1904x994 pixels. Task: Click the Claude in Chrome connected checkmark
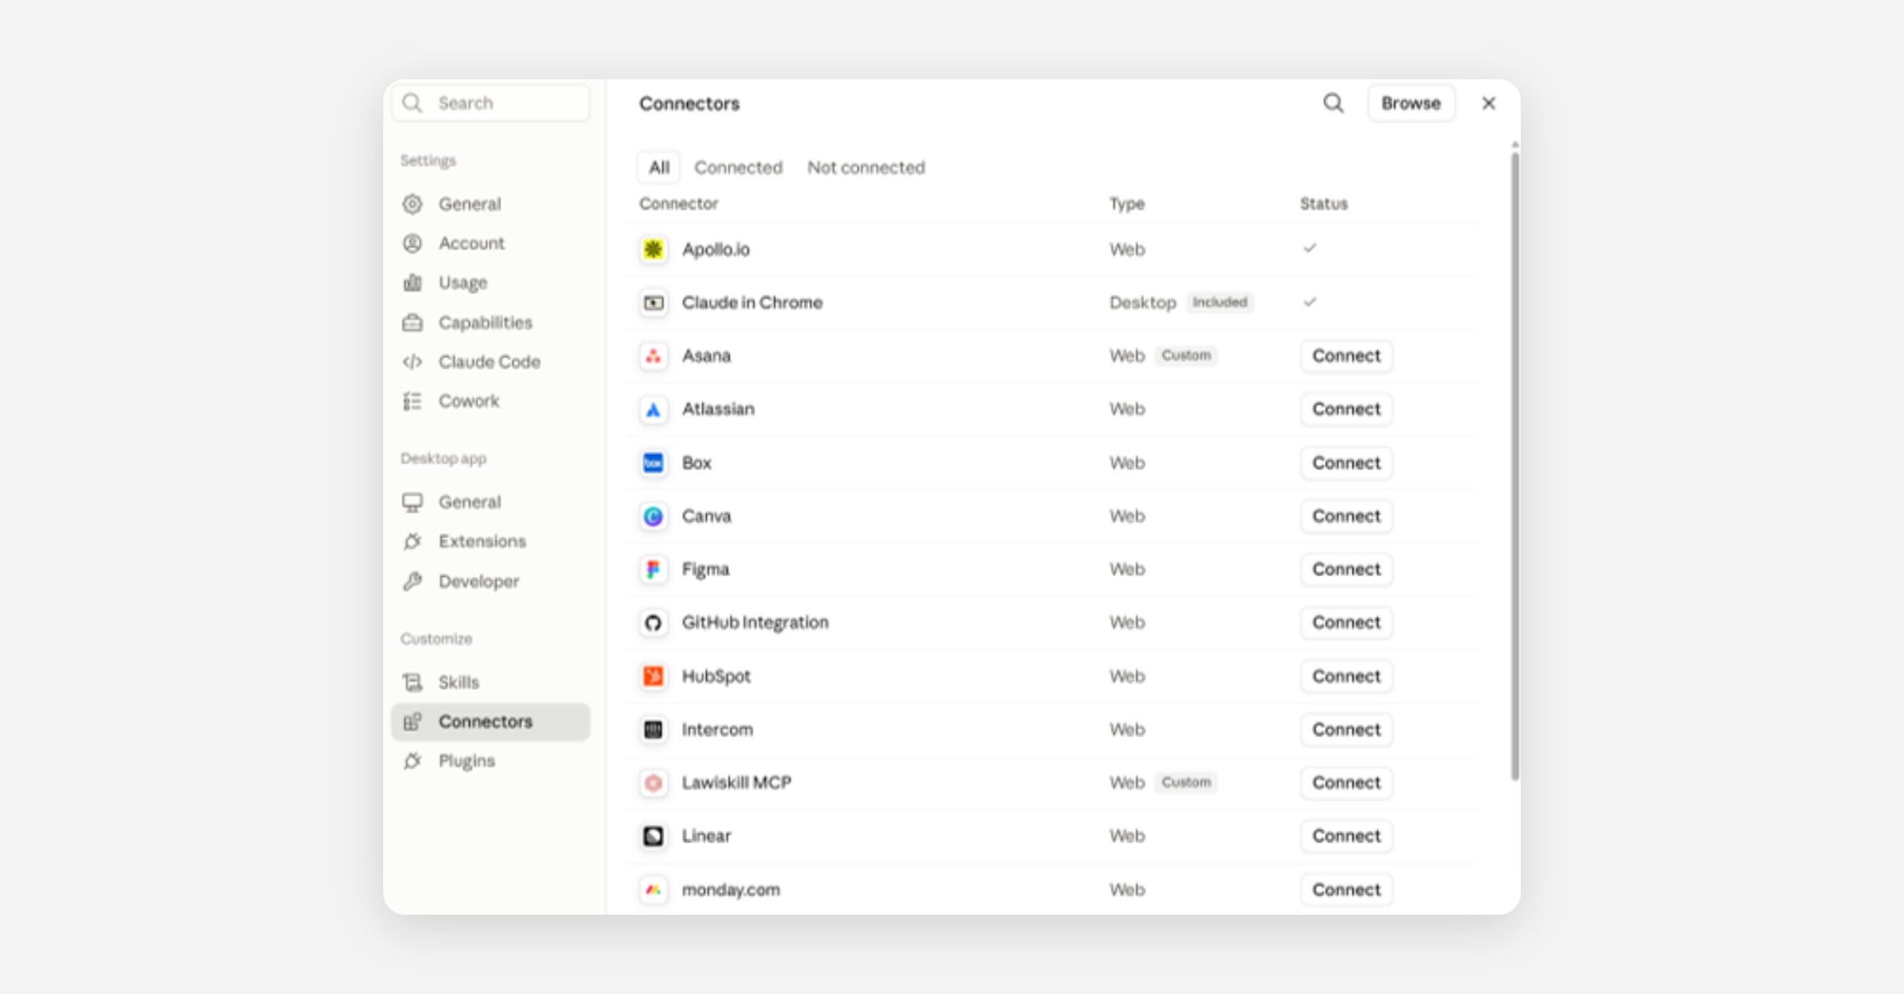[x=1310, y=302]
